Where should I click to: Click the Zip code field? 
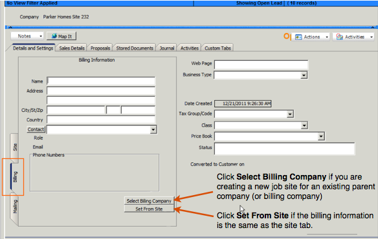click(138, 110)
